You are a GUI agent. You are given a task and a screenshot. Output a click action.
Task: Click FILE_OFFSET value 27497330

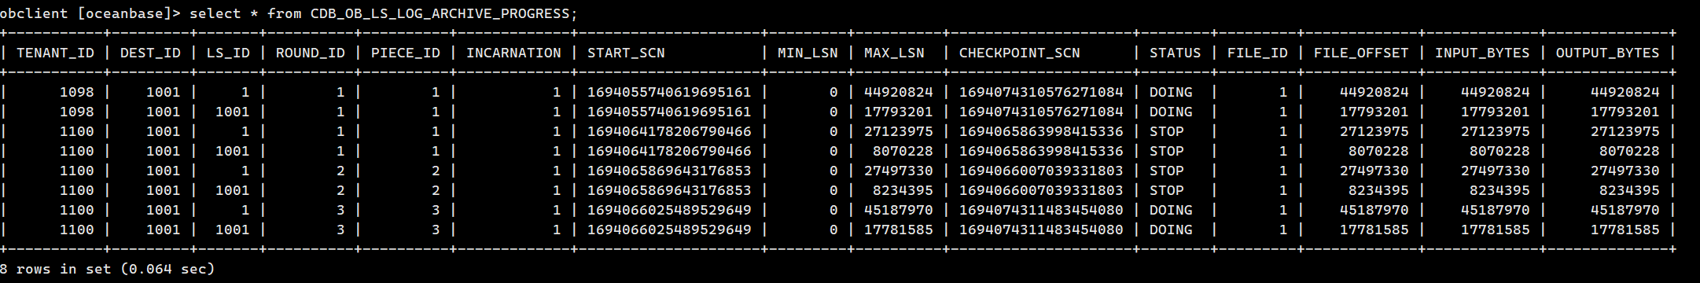(x=1374, y=171)
